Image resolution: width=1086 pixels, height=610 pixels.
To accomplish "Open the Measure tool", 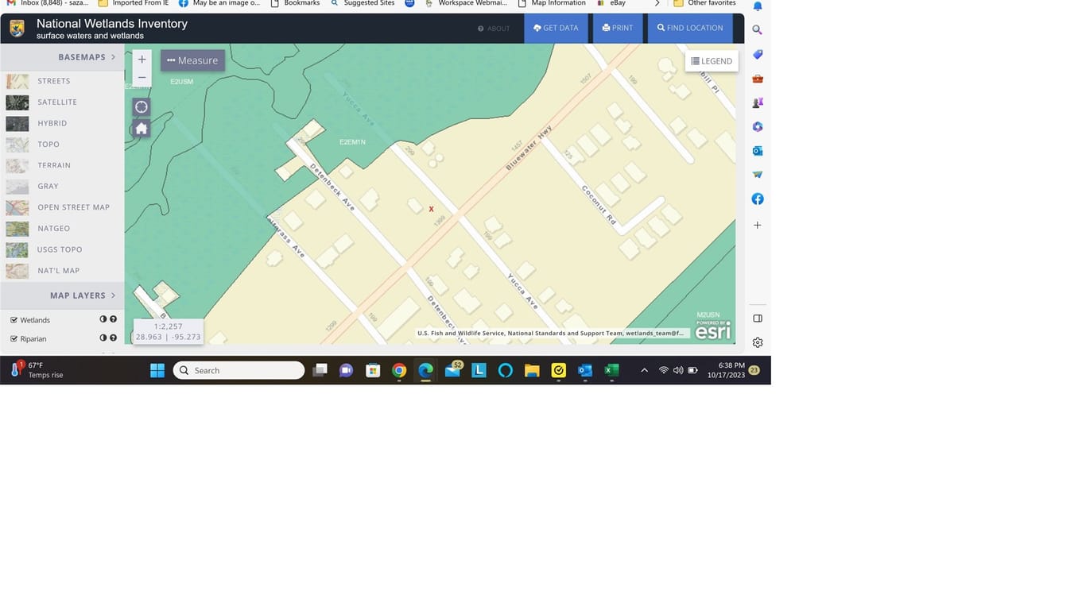I will coord(192,60).
